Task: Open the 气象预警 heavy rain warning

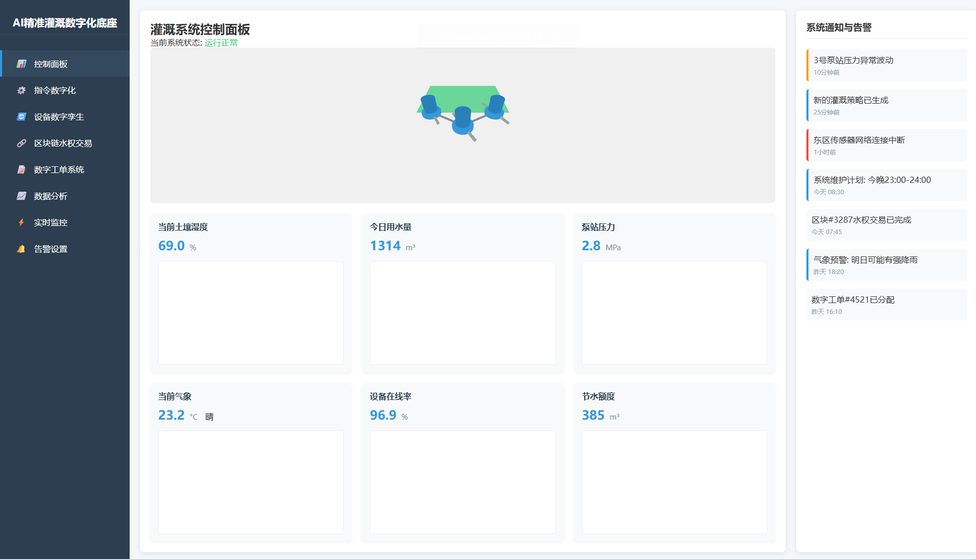Action: [x=886, y=265]
